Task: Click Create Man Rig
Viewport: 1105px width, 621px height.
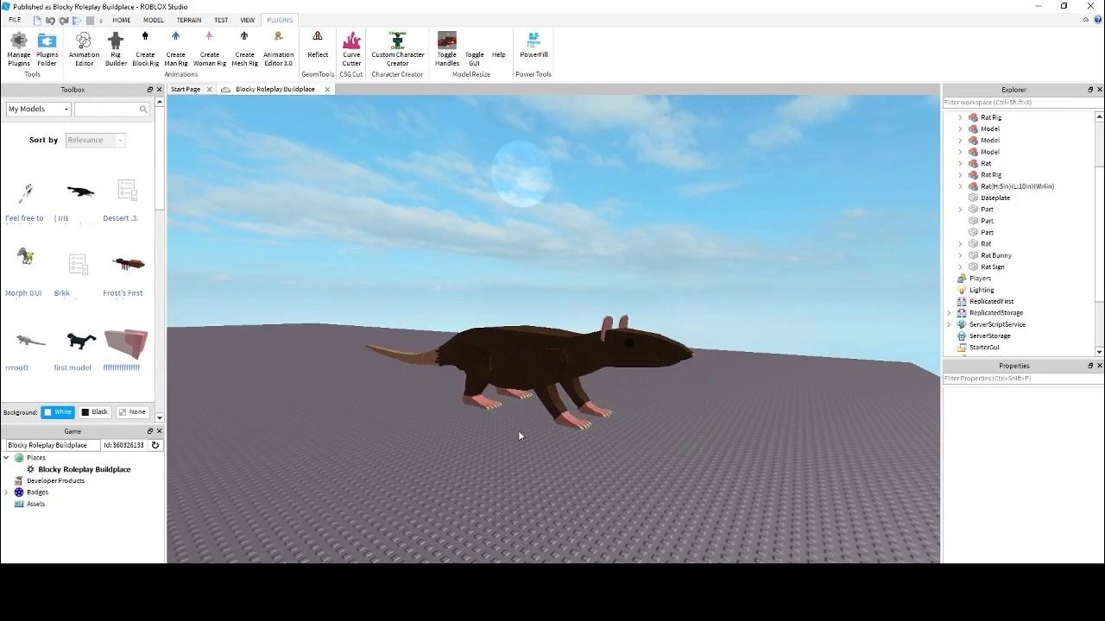Action: pyautogui.click(x=175, y=49)
